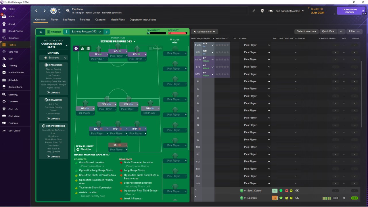Screen dimensions: 368x207
Task: Open the Dynamics sidebar icon
Action: click(4, 38)
